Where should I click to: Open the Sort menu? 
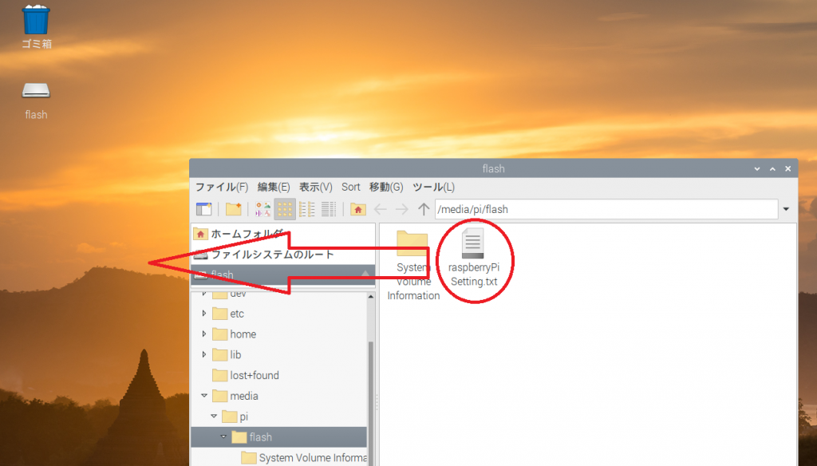click(351, 187)
